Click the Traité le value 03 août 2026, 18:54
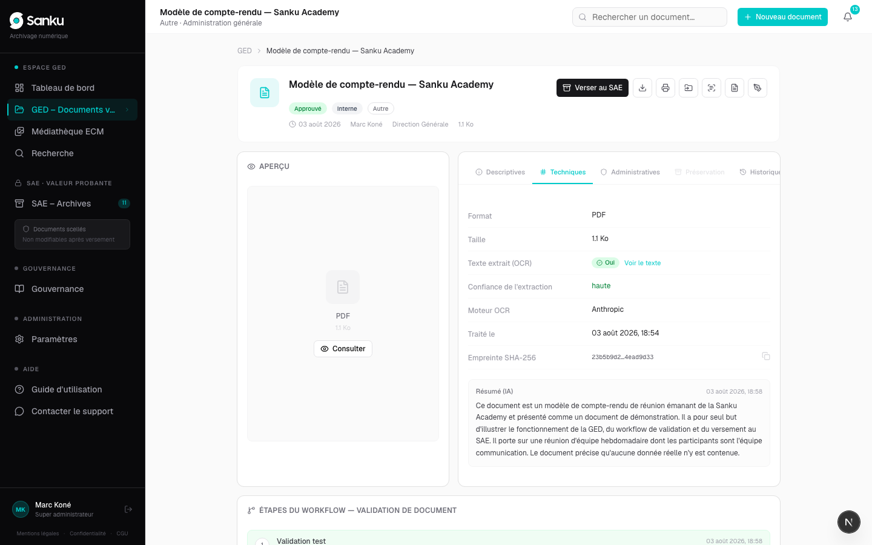This screenshot has width=872, height=545. click(x=626, y=333)
